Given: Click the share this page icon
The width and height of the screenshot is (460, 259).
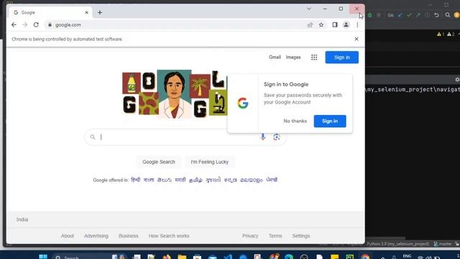Looking at the screenshot, I should [x=310, y=25].
